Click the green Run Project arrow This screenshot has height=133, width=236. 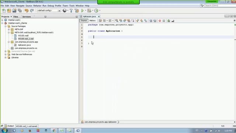click(83, 11)
